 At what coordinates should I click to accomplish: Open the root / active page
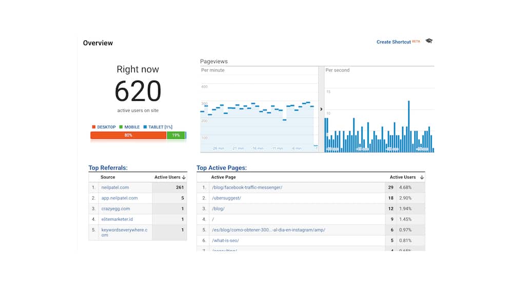pos(213,219)
